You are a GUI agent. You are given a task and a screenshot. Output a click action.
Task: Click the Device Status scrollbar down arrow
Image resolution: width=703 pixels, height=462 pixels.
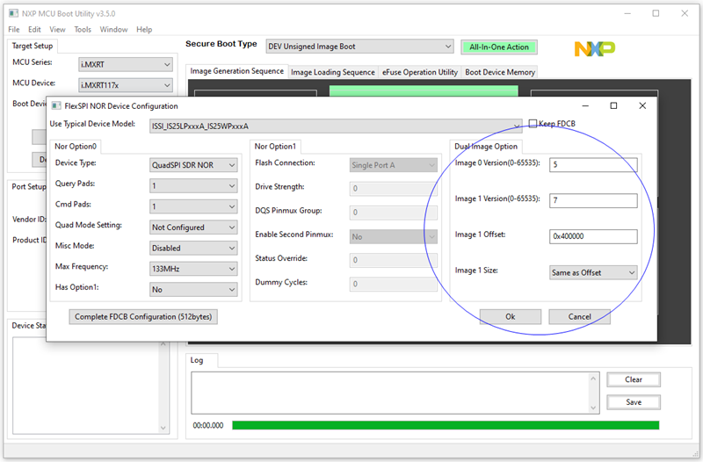(x=163, y=428)
